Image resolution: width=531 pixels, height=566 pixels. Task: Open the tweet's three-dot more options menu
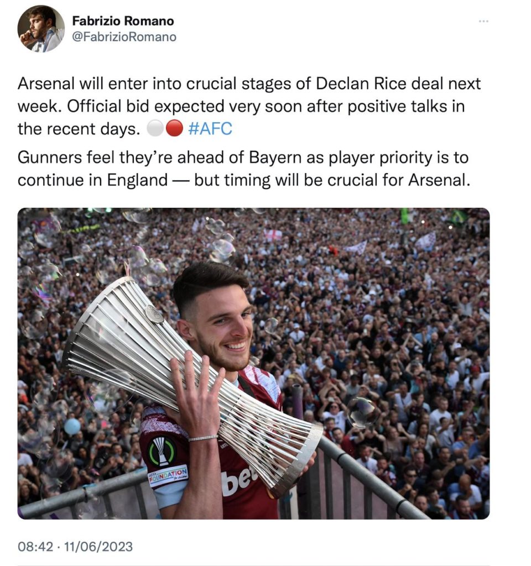(483, 21)
